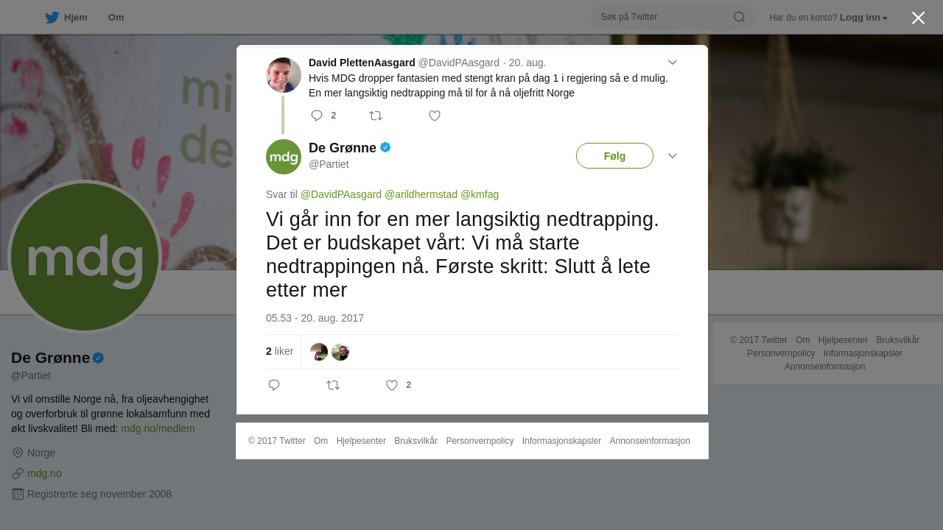Reply to De Grønne's main tweet
This screenshot has height=530, width=943.
coord(274,385)
